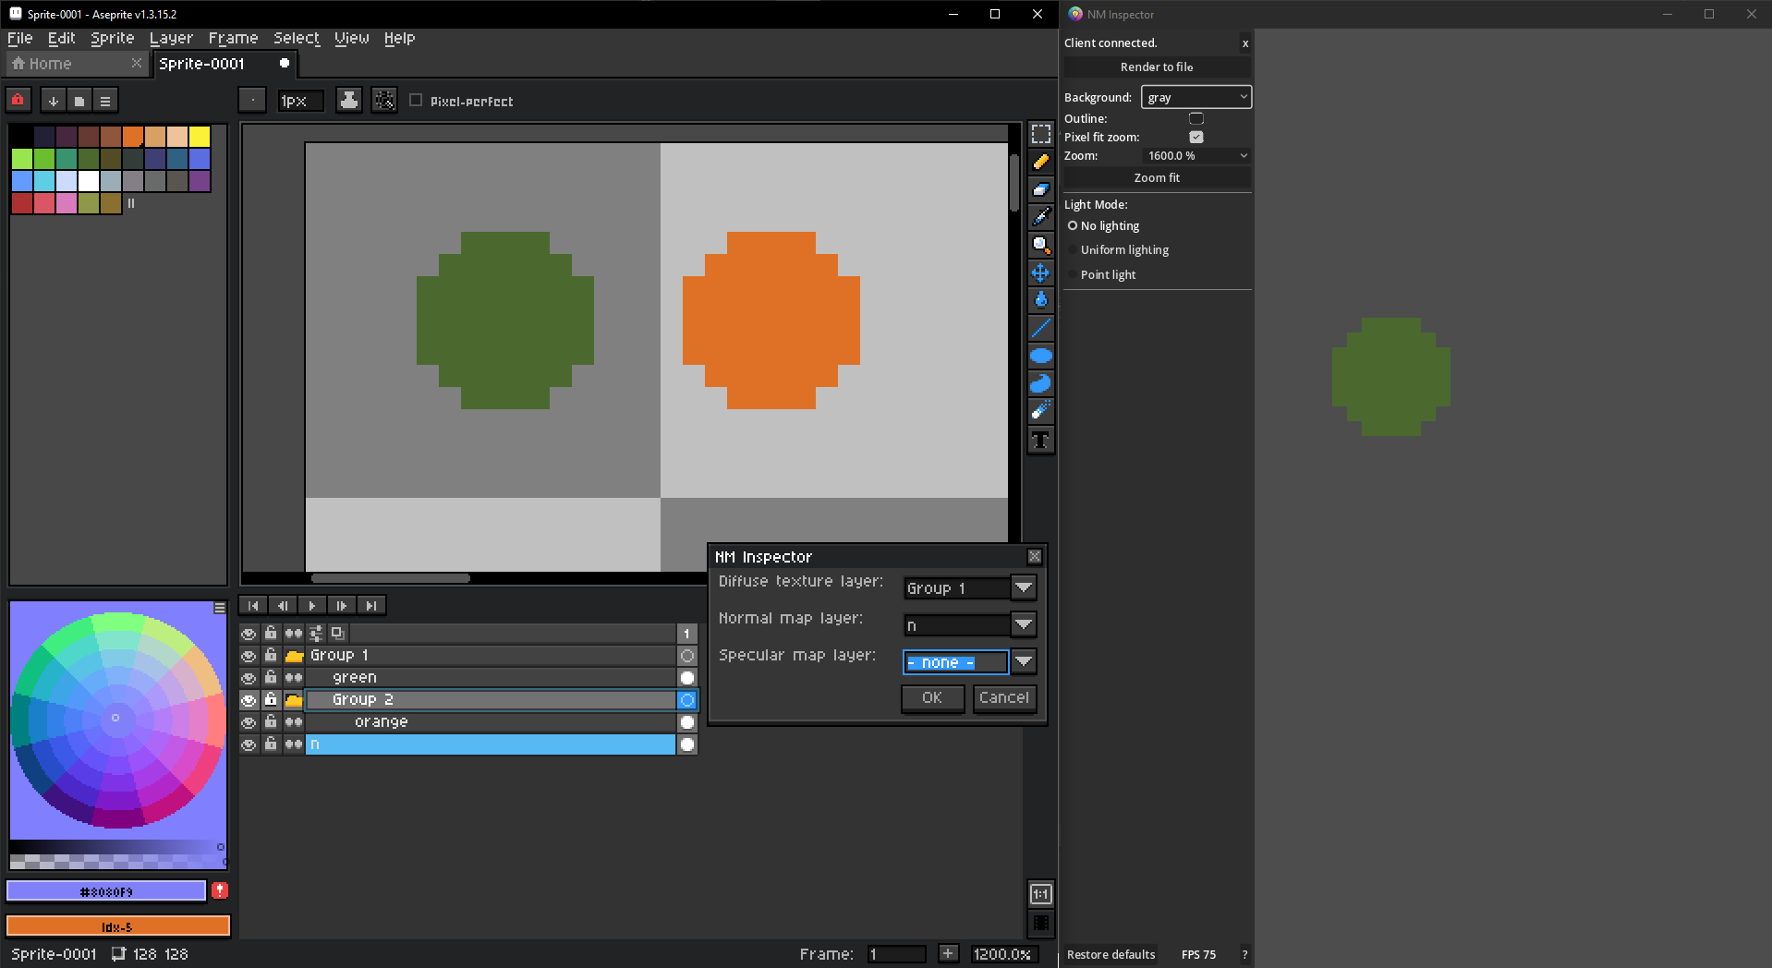
Task: Switch to the Home tab
Action: coord(51,64)
